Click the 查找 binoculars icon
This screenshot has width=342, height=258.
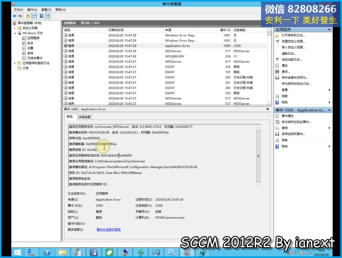click(277, 72)
